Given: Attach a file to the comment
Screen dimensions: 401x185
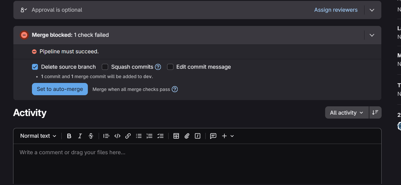Looking at the screenshot, I should (x=187, y=136).
